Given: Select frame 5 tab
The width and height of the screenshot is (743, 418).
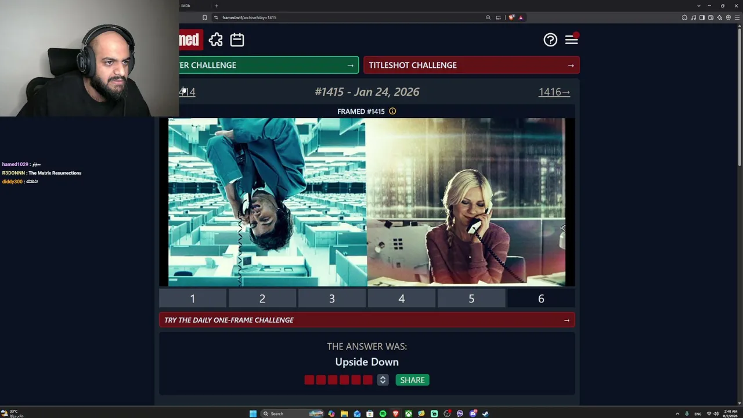Looking at the screenshot, I should coord(471,298).
